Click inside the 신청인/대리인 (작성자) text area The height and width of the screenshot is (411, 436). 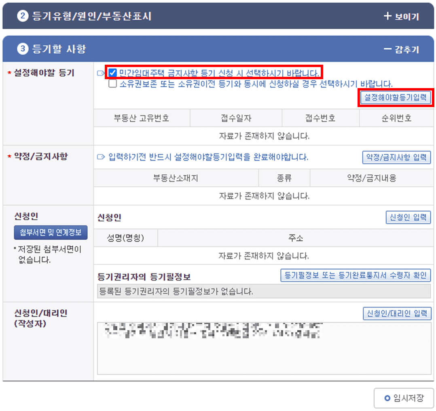click(264, 348)
